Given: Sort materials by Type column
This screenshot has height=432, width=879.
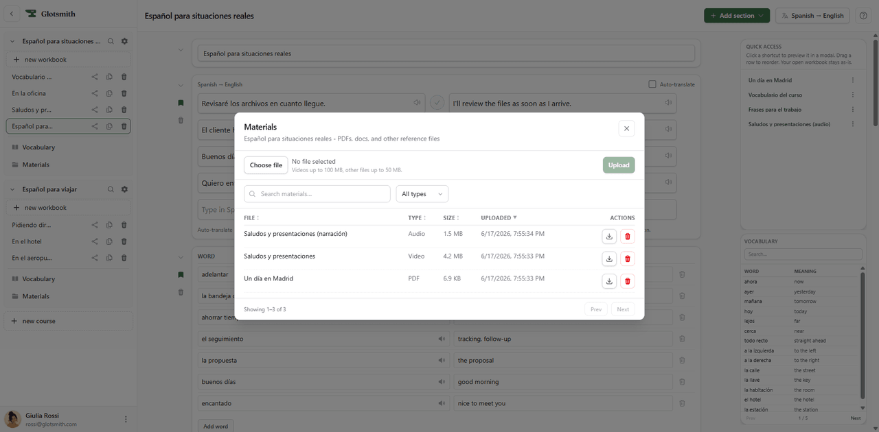Looking at the screenshot, I should point(416,218).
